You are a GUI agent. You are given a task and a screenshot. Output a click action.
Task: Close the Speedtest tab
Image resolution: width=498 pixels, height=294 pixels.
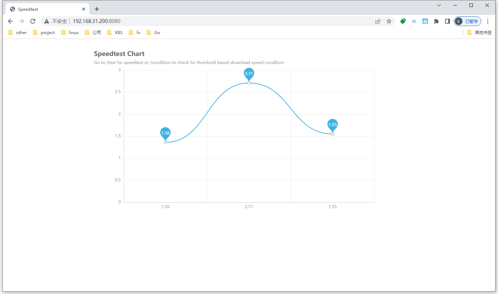click(84, 9)
